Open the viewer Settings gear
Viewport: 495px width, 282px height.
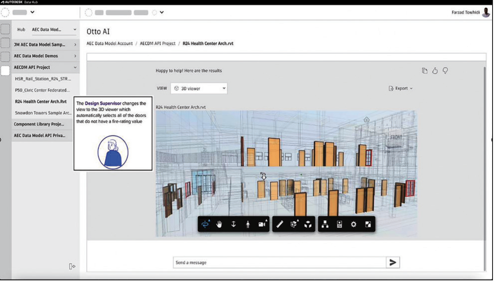(x=354, y=224)
